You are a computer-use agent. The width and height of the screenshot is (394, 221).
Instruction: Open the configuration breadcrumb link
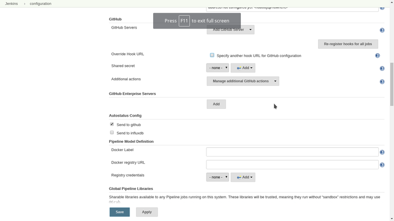coord(40,3)
